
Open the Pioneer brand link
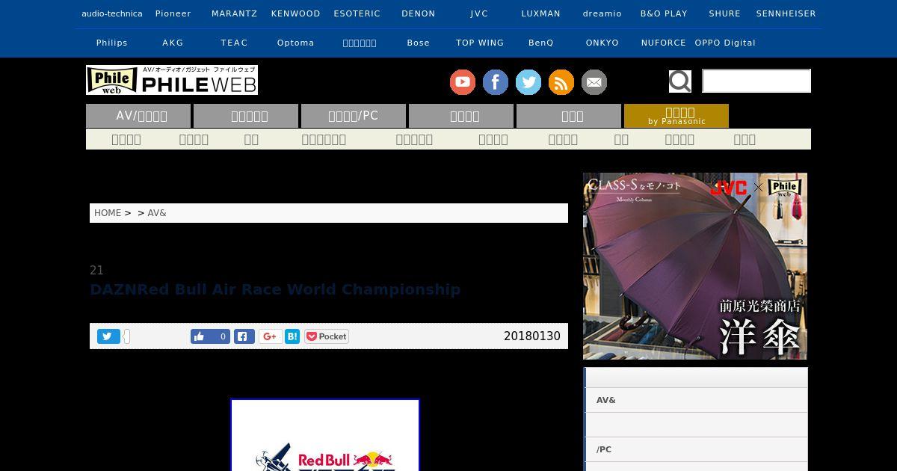[x=173, y=13]
